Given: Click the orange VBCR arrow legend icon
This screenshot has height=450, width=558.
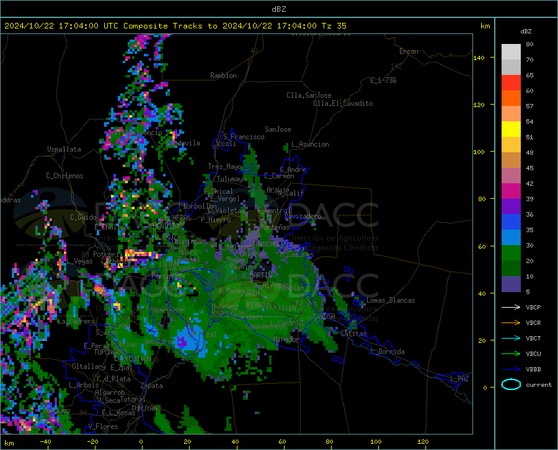Looking at the screenshot, I should [x=511, y=323].
